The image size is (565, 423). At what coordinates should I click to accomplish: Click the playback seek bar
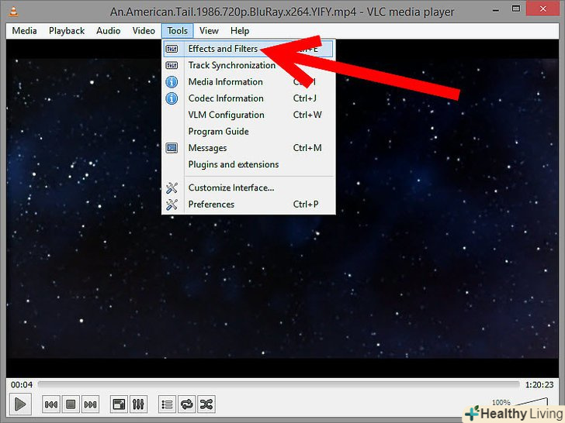pos(279,385)
